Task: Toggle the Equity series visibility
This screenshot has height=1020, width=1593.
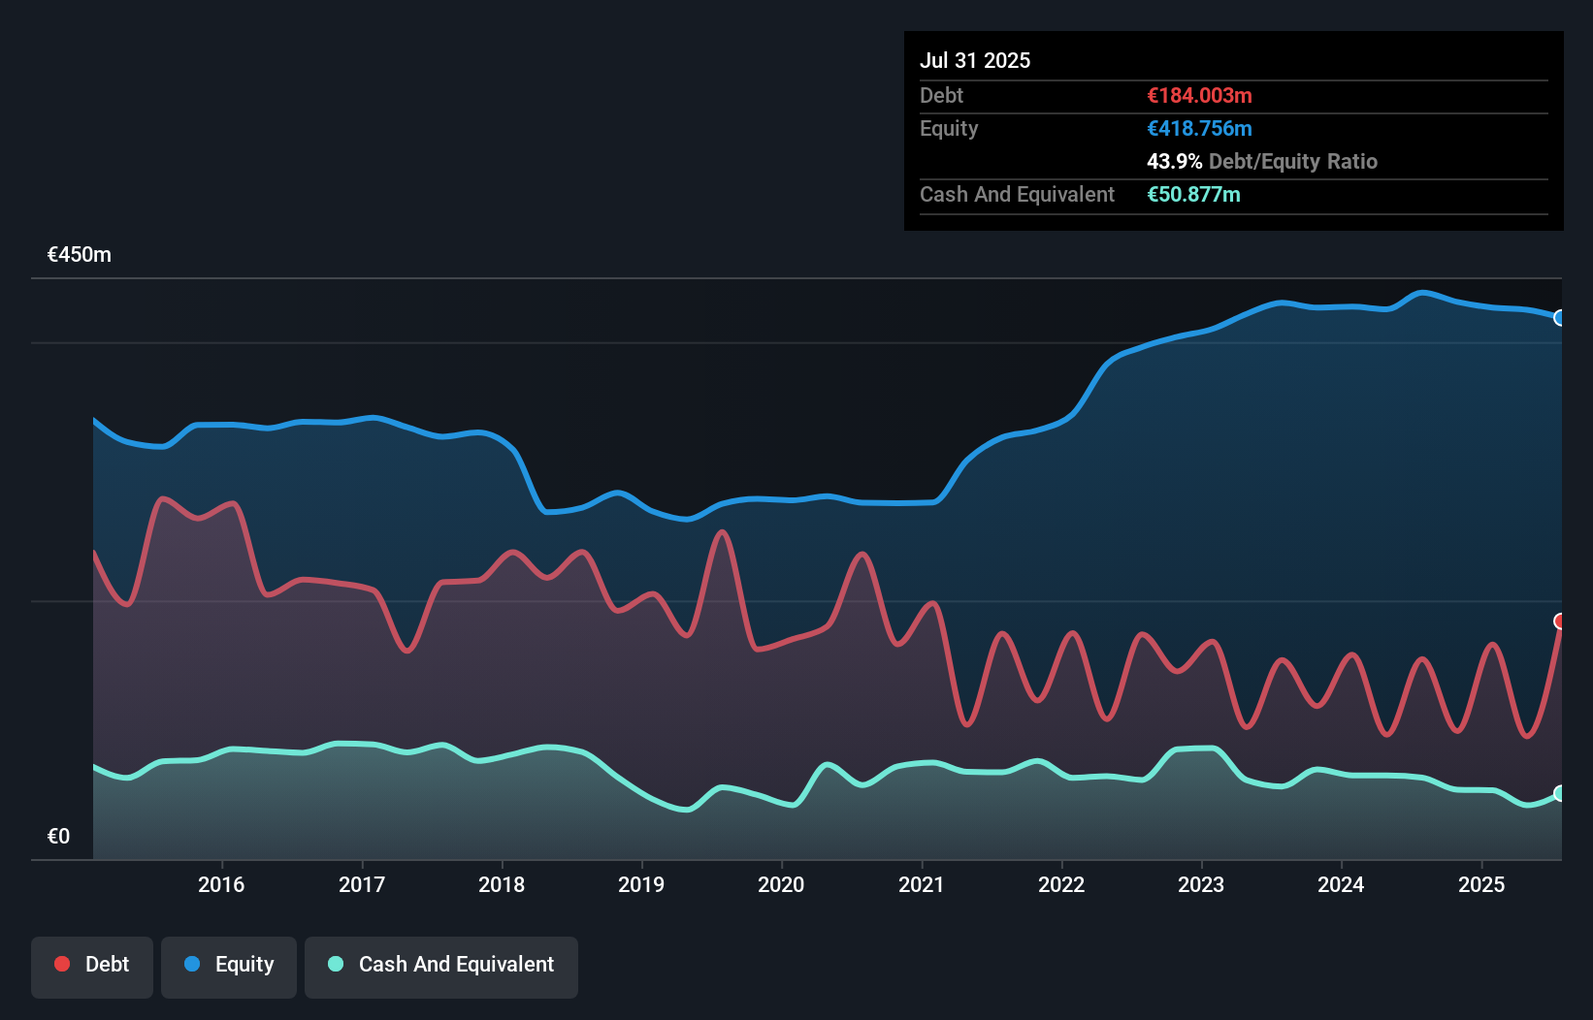Action: [228, 965]
